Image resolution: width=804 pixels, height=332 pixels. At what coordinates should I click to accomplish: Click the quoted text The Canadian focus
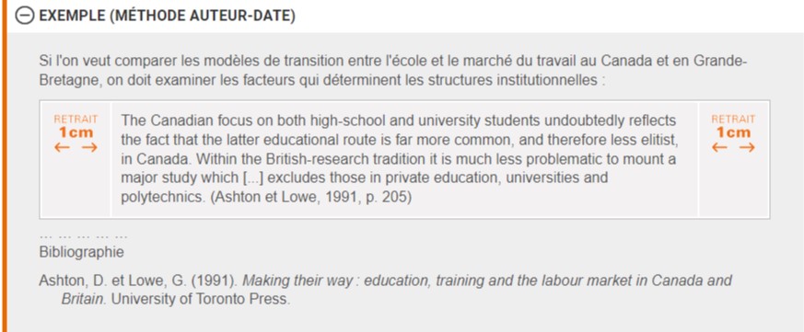(x=399, y=159)
